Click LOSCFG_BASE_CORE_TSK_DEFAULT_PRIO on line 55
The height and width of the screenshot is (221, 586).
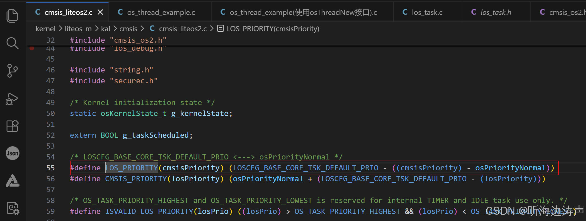point(306,168)
